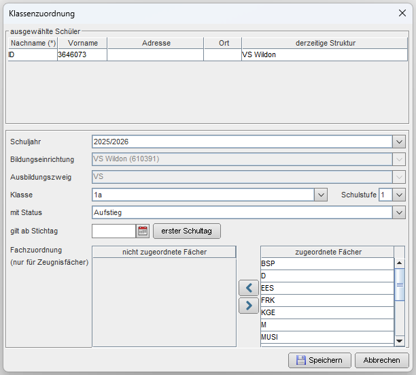Select the student row with ID 3646073
The height and width of the screenshot is (375, 416).
[x=208, y=54]
